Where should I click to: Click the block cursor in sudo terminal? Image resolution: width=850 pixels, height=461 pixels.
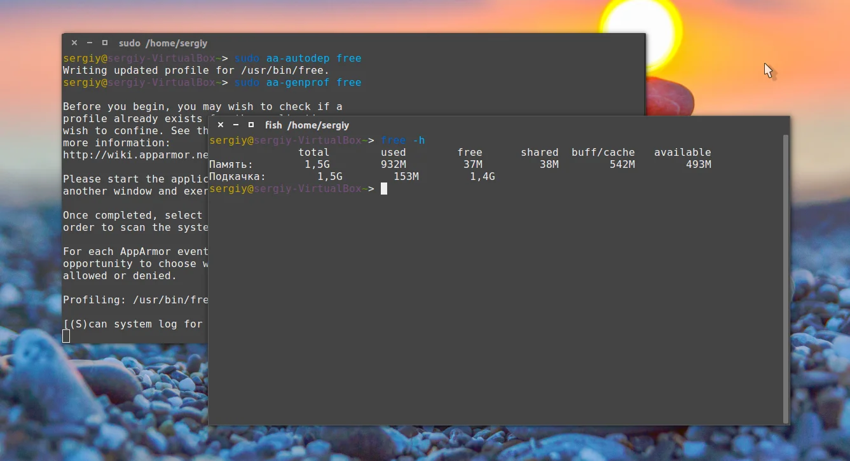click(66, 336)
